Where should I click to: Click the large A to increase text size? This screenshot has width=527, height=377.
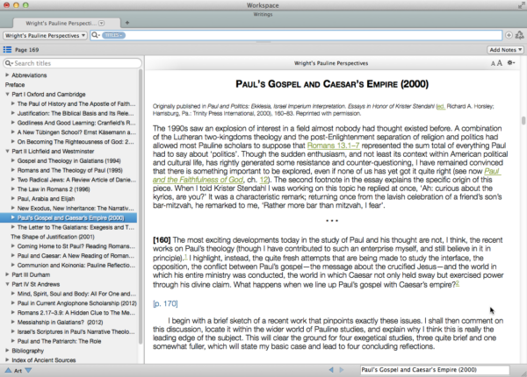[500, 63]
